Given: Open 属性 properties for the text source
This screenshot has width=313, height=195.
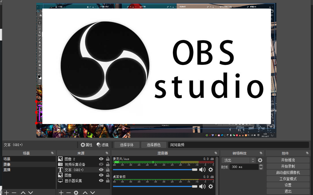Looking at the screenshot, I should click(x=86, y=145).
